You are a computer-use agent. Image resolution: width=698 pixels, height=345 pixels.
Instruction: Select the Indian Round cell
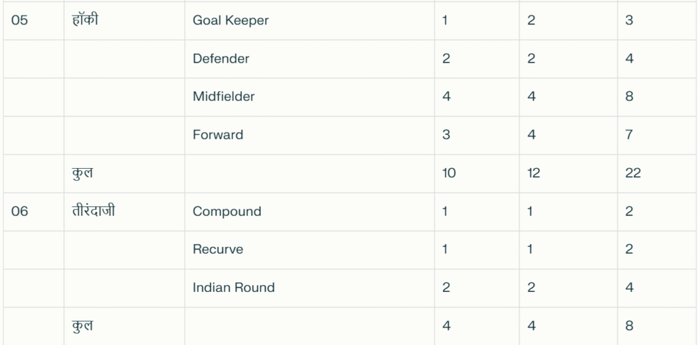(309, 288)
